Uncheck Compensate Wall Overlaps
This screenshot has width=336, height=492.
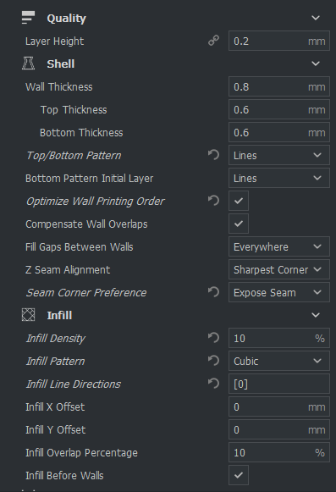239,224
